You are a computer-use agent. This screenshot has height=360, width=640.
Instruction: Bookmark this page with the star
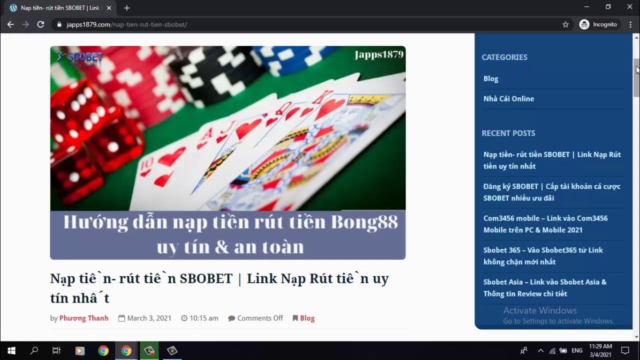(565, 24)
